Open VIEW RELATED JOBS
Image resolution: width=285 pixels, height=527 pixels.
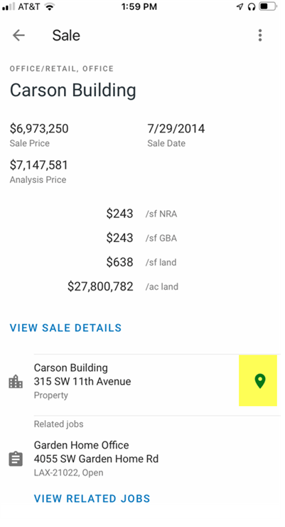pos(92,499)
